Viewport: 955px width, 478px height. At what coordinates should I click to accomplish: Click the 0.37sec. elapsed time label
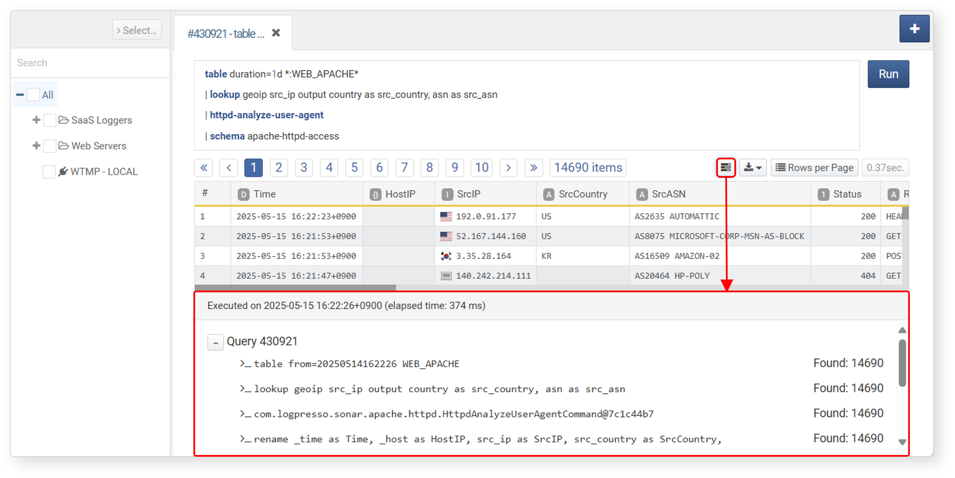885,168
